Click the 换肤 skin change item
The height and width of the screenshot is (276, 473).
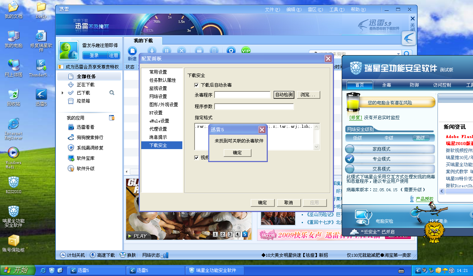[128, 255]
